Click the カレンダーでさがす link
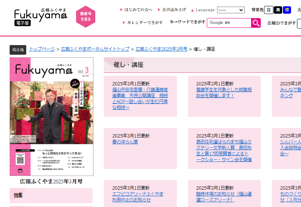Image resolution: width=301 pixels, height=207 pixels. (145, 23)
